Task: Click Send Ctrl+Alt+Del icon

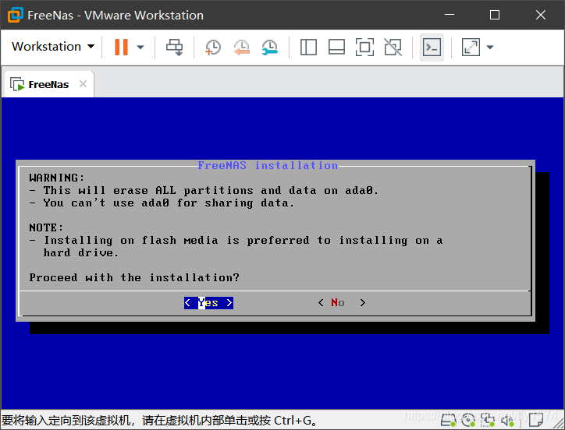Action: pyautogui.click(x=175, y=48)
